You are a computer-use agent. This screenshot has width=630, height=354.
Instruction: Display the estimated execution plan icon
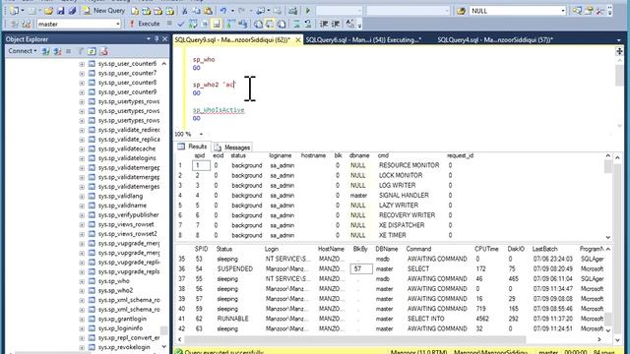[193, 24]
